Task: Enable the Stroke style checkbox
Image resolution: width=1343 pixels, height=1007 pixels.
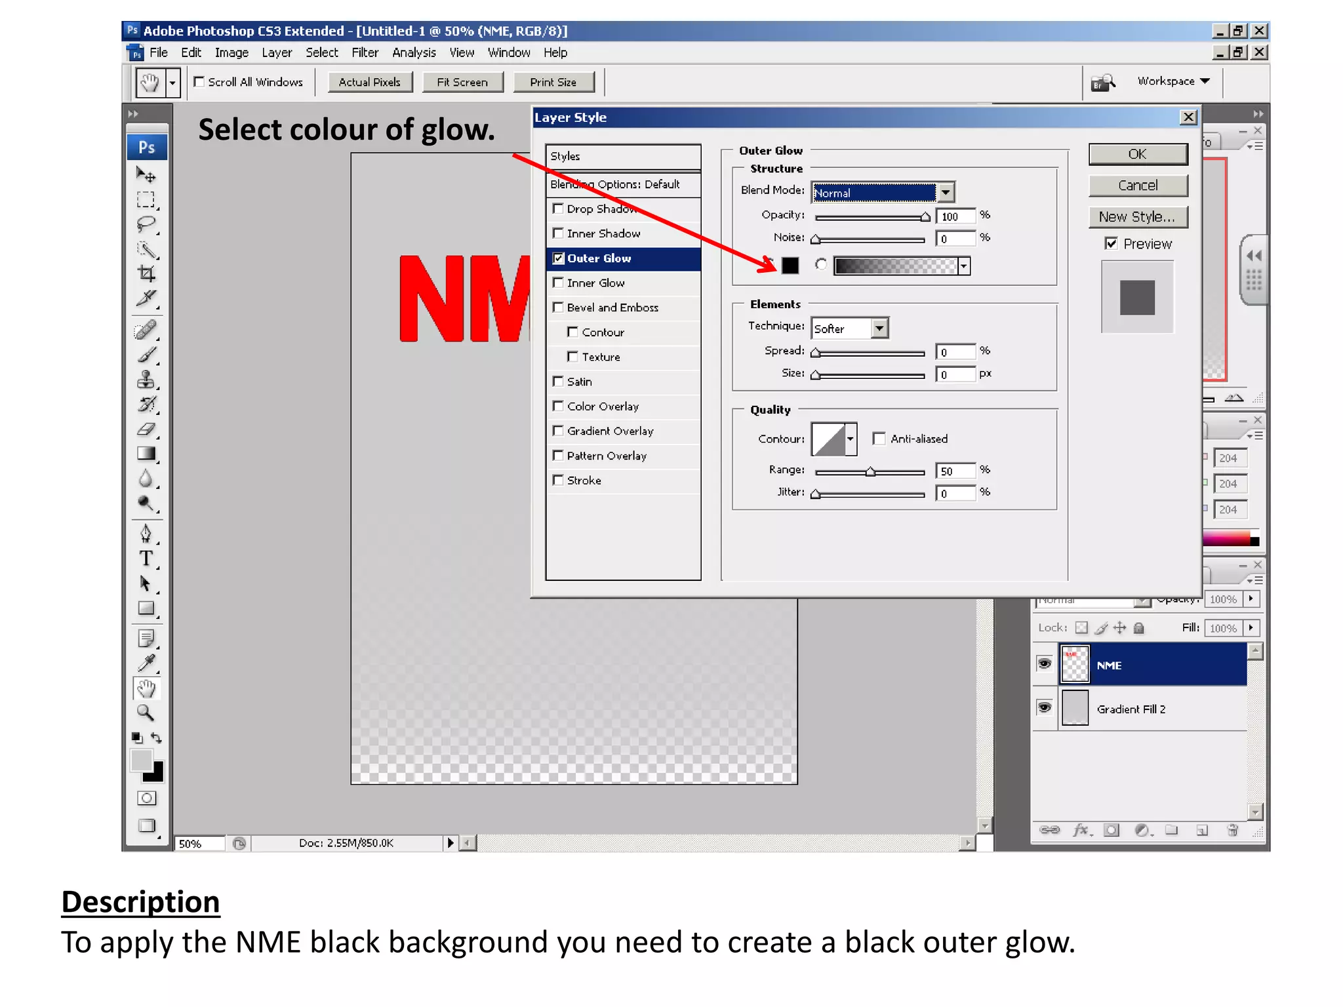Action: pyautogui.click(x=558, y=481)
